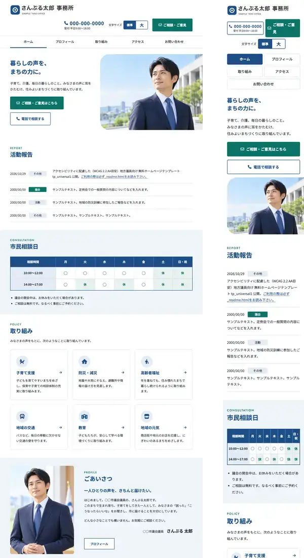
Task: Click the profile portrait in the ごあいさつ section
Action: (42, 509)
